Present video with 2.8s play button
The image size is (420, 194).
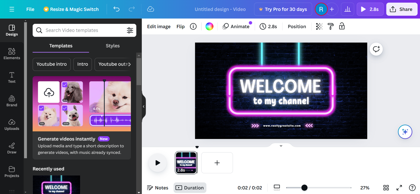370,9
